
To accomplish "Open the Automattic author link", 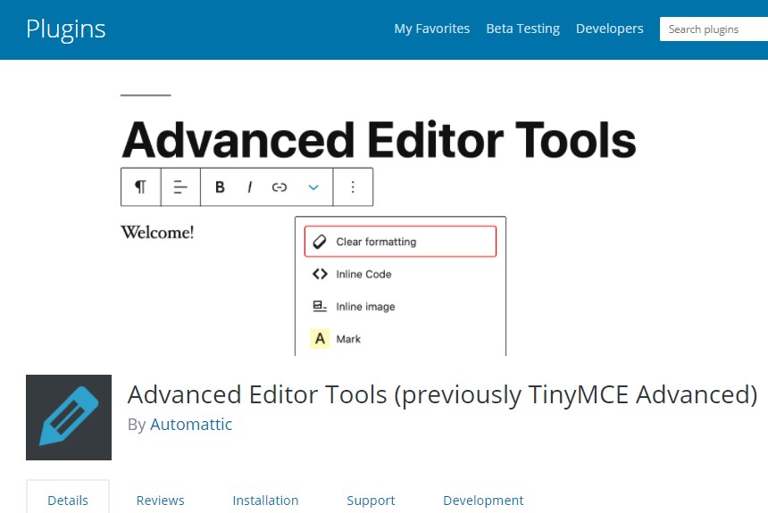I will pos(191,425).
